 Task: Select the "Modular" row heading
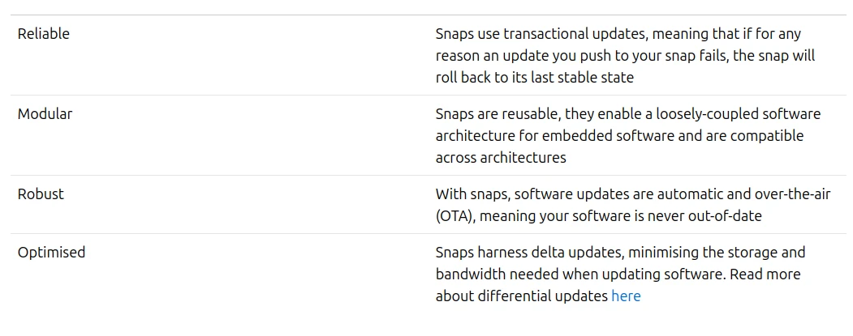(x=45, y=114)
